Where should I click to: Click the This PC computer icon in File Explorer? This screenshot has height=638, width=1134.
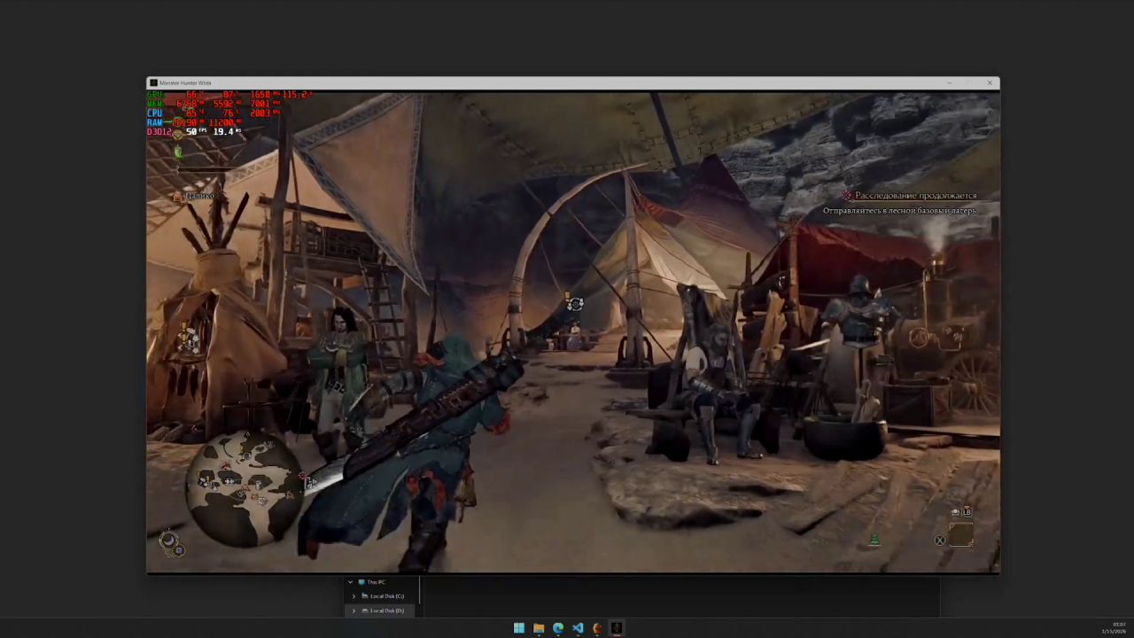[361, 582]
